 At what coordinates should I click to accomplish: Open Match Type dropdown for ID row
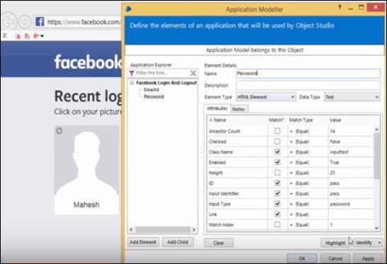point(308,183)
